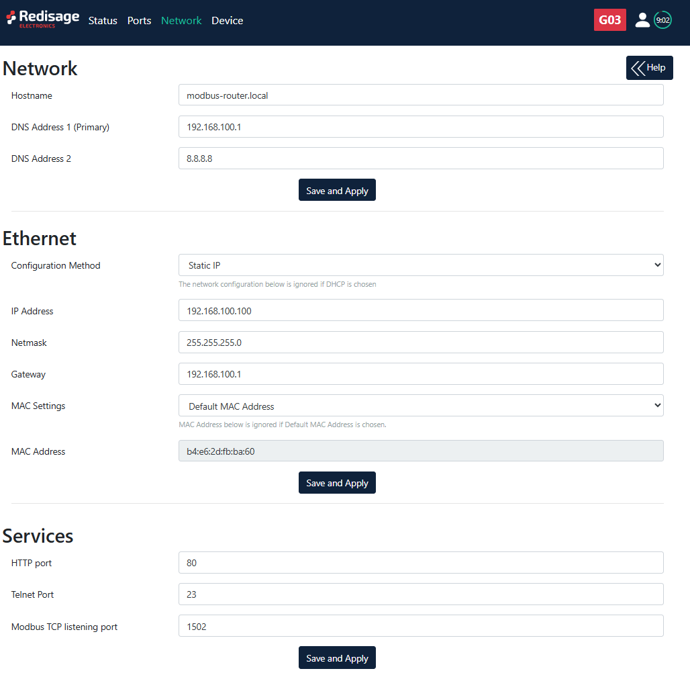Click the Modbus TCP listening port label
Viewport: 690px width, 673px height.
[x=64, y=627]
